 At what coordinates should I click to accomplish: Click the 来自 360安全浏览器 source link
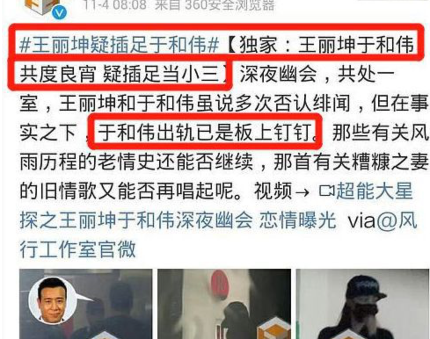point(215,5)
